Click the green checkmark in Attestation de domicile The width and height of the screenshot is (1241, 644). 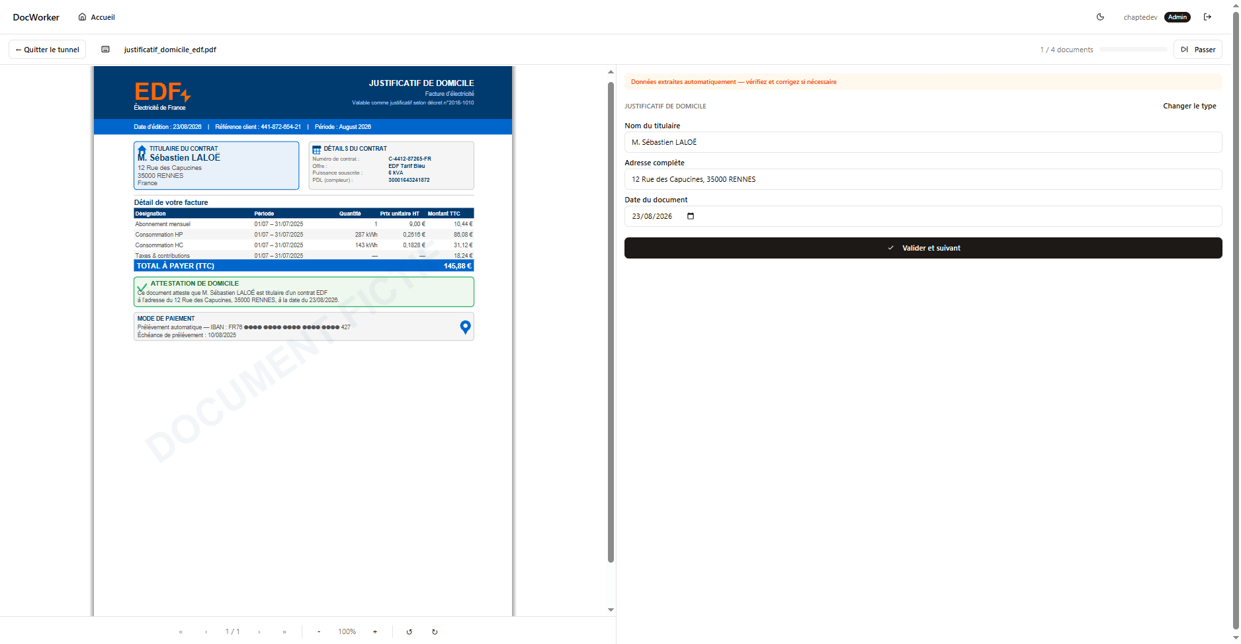tap(142, 287)
